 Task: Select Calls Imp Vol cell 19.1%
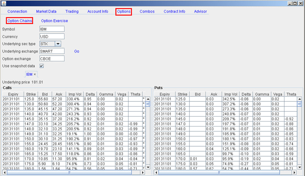[x=75, y=134]
